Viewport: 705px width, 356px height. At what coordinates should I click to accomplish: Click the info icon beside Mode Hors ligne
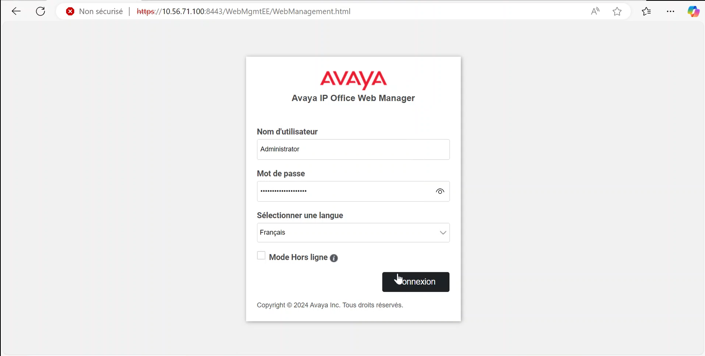(334, 258)
